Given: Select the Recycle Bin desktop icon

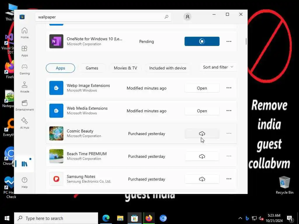Looking at the screenshot, I should tap(284, 185).
